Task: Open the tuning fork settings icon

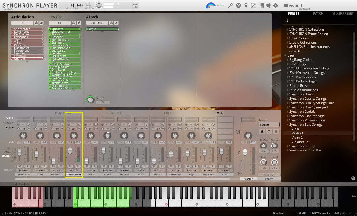Action: 231,5
